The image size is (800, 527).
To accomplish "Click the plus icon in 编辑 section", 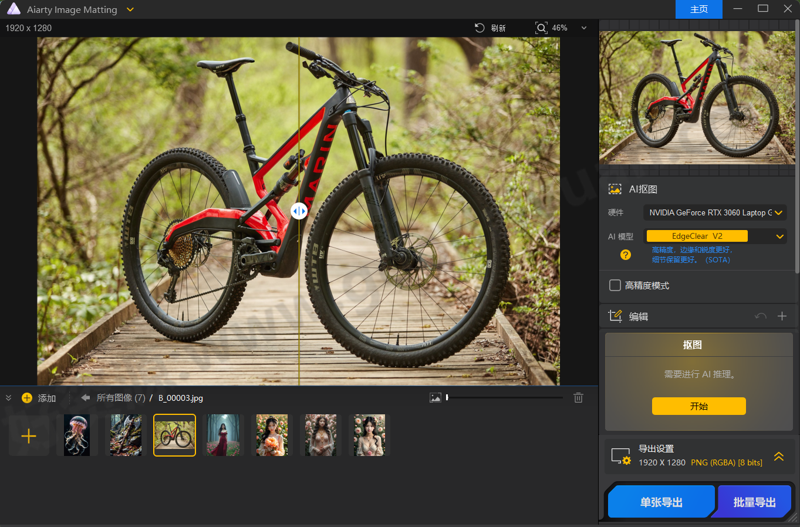I will click(x=782, y=316).
